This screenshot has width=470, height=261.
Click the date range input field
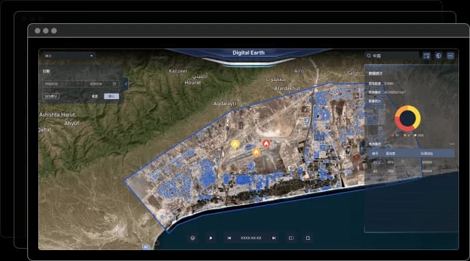(x=81, y=84)
